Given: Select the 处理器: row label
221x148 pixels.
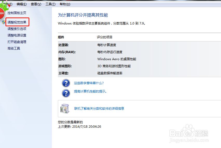Looking at the screenshot, I should click(63, 45).
